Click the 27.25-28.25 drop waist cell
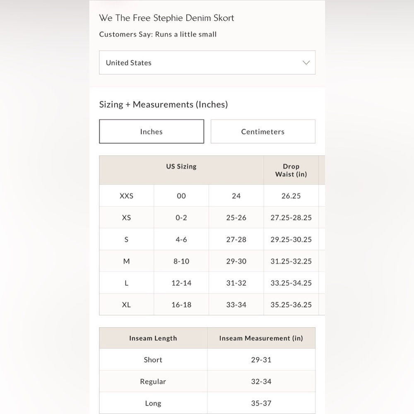414x414 pixels. pos(291,218)
